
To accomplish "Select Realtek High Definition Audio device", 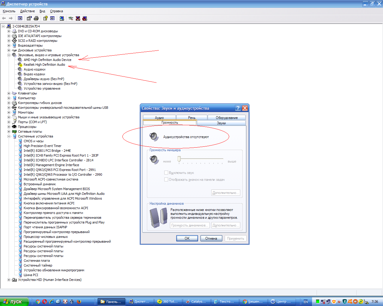I will click(x=44, y=65).
